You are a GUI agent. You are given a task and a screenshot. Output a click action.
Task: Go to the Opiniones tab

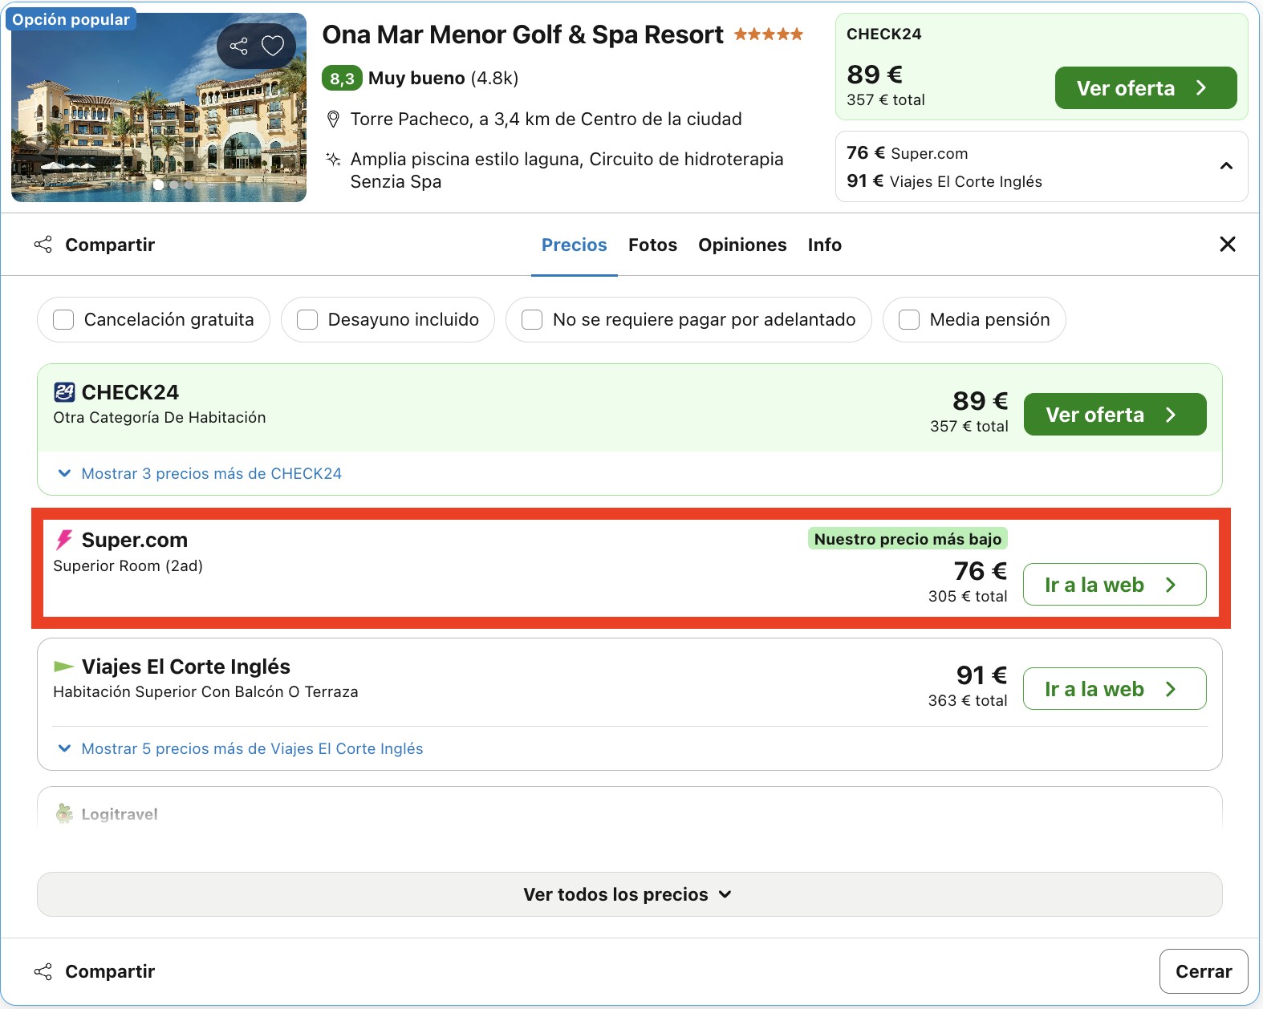[742, 245]
